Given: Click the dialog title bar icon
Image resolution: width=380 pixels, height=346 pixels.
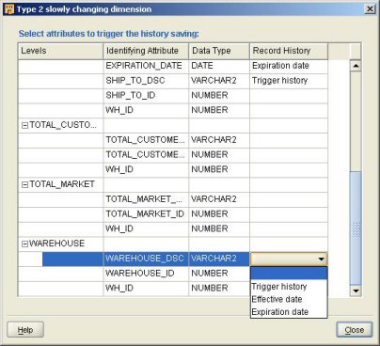Looking at the screenshot, I should (9, 9).
